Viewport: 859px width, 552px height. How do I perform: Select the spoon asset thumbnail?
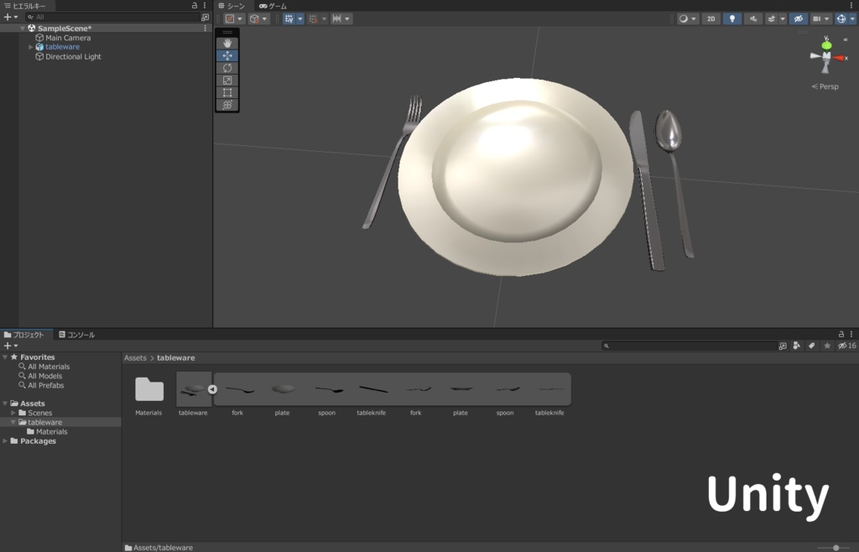pos(327,388)
